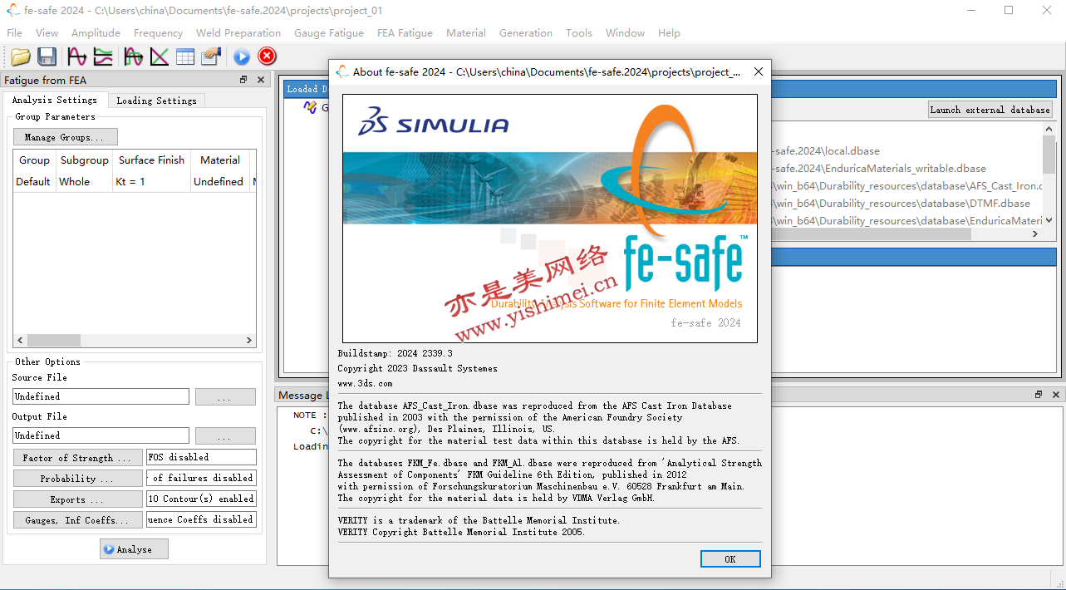1066x590 pixels.
Task: Close the Fatigue from FEA panel
Action: pos(260,80)
